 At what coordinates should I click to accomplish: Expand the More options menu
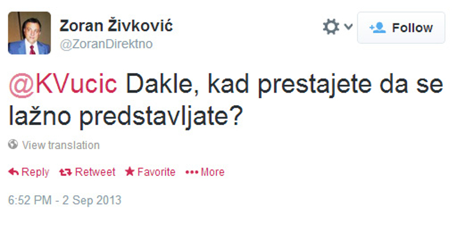click(205, 172)
